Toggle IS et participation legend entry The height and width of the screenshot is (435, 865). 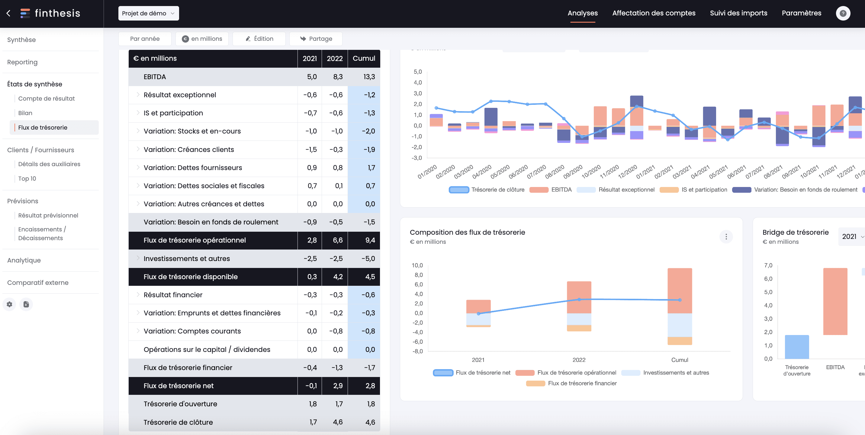[693, 190]
